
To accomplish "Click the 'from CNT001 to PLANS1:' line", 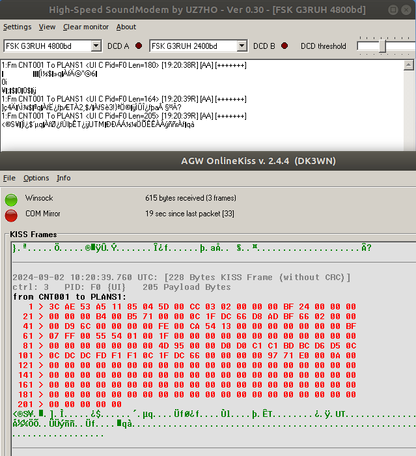I will (70, 297).
